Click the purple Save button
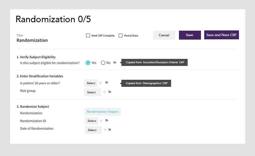Image resolution: width=255 pixels, height=156 pixels. pyautogui.click(x=190, y=35)
